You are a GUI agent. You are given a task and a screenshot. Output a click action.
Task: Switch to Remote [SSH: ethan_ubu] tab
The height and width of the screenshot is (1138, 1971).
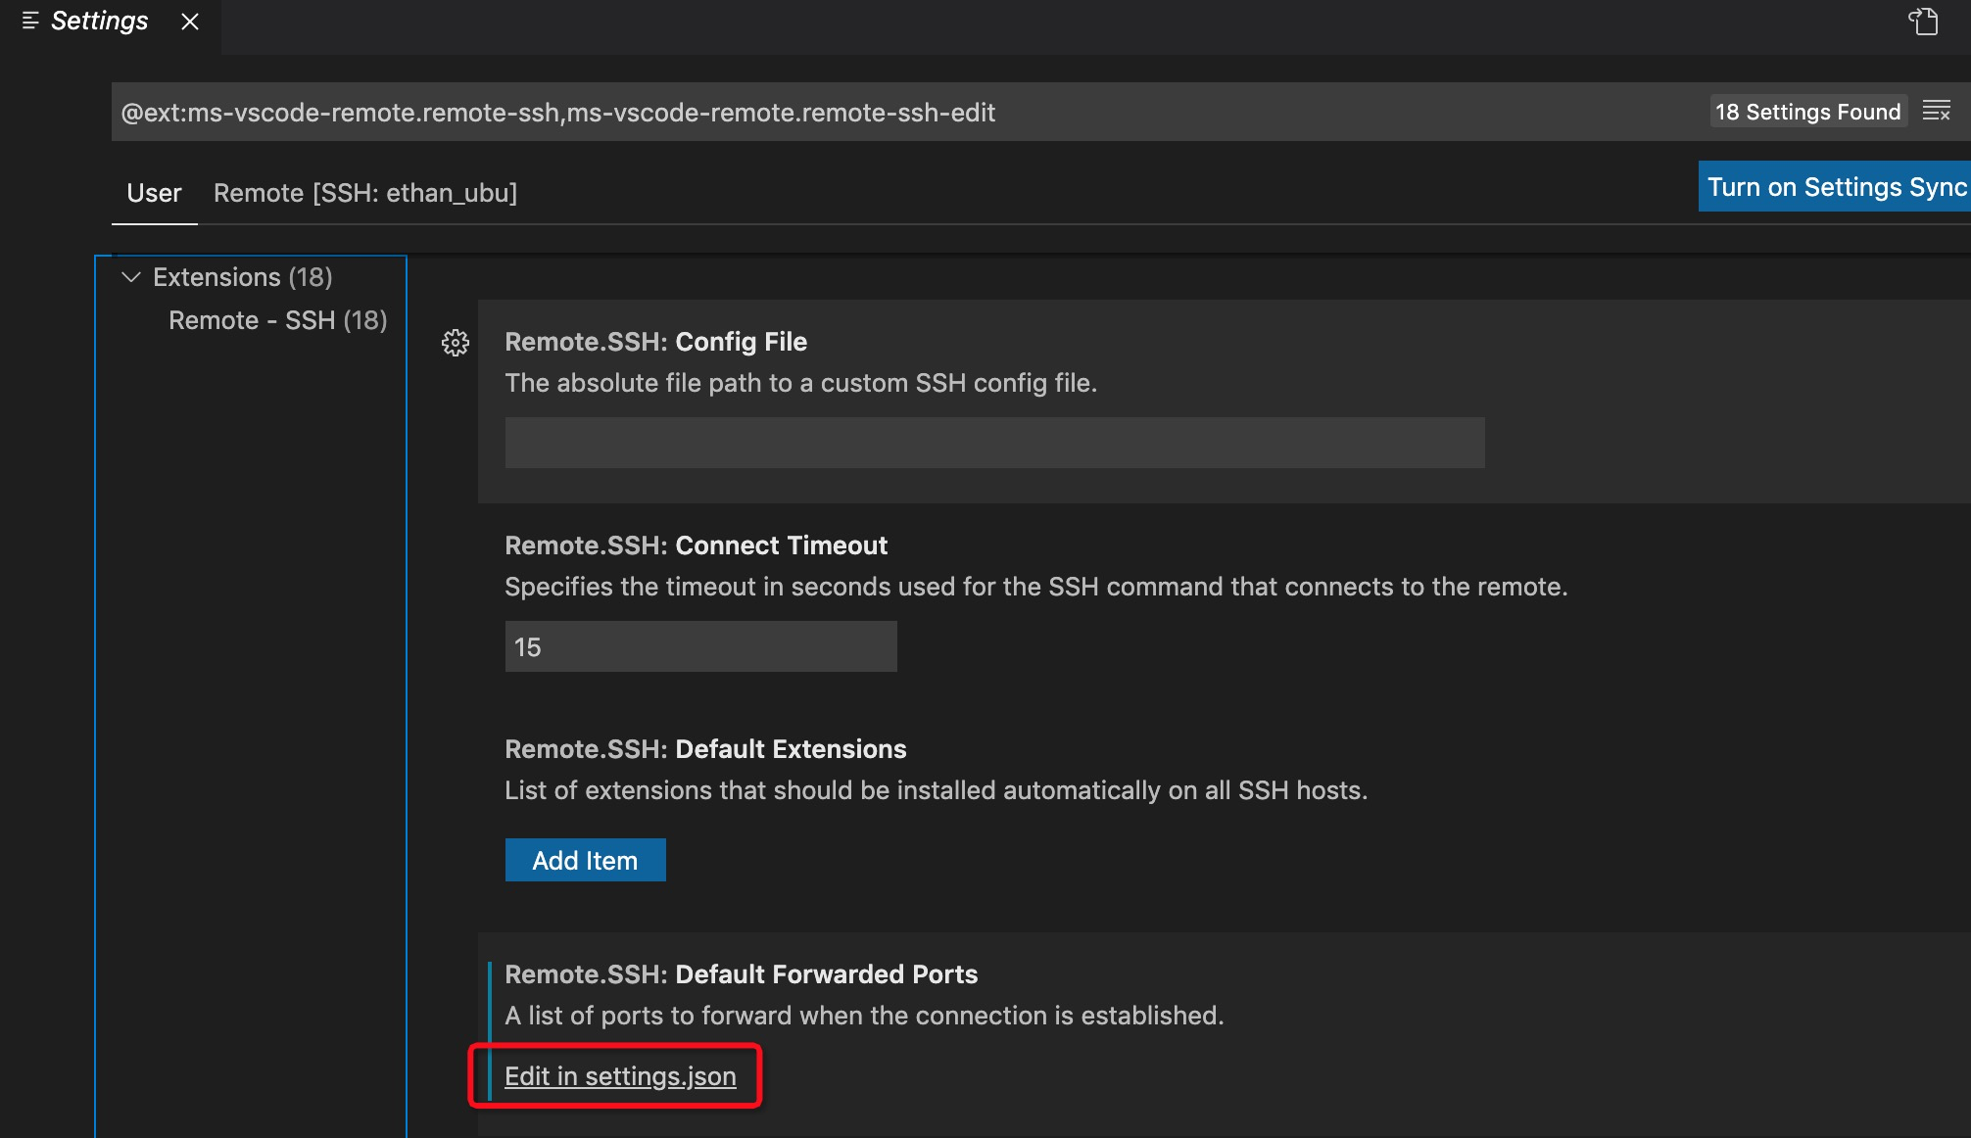coord(365,193)
